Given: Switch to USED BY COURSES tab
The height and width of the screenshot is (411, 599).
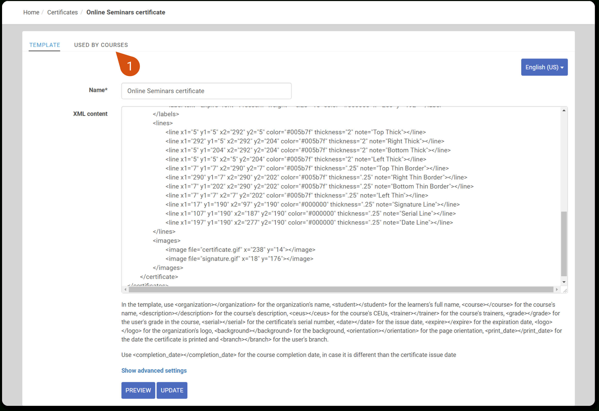Looking at the screenshot, I should pos(101,45).
